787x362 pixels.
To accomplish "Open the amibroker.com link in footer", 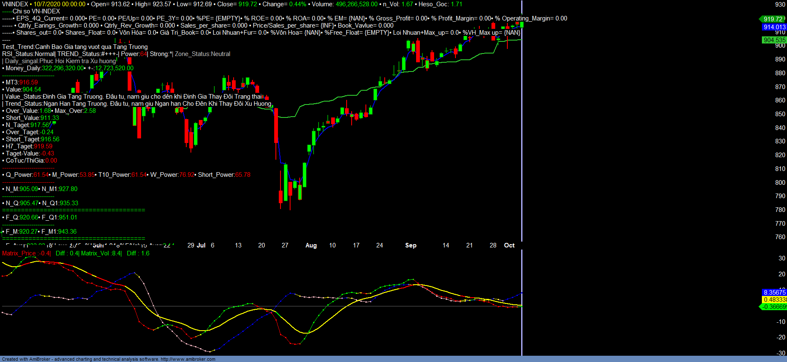I will (x=188, y=359).
